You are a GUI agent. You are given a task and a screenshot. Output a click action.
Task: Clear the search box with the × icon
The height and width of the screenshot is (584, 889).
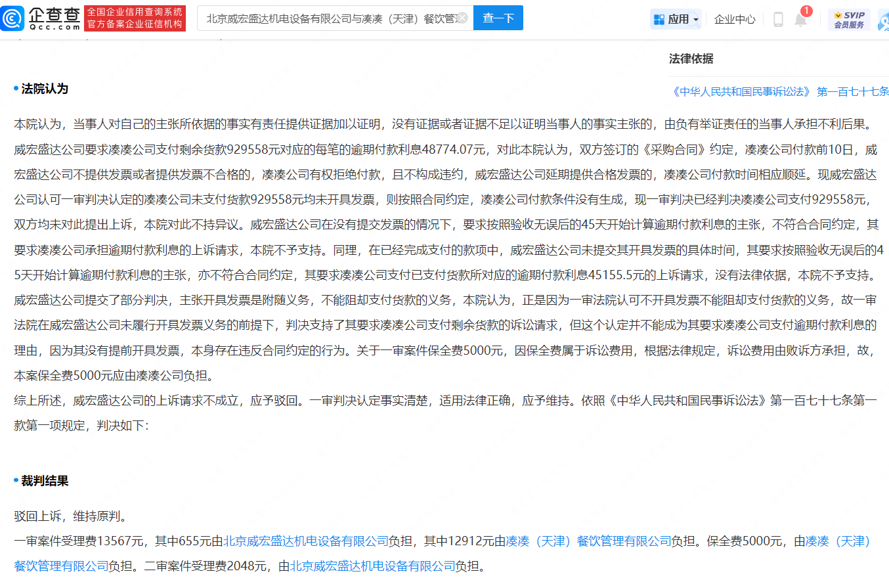464,18
